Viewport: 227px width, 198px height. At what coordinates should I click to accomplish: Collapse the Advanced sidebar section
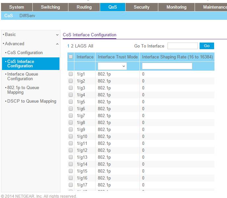coord(31,44)
